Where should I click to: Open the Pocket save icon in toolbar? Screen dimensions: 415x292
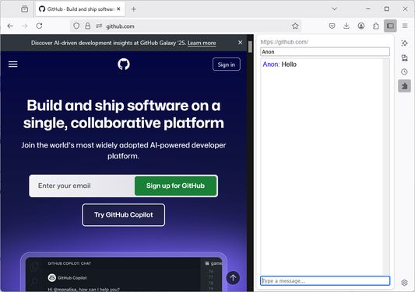332,26
